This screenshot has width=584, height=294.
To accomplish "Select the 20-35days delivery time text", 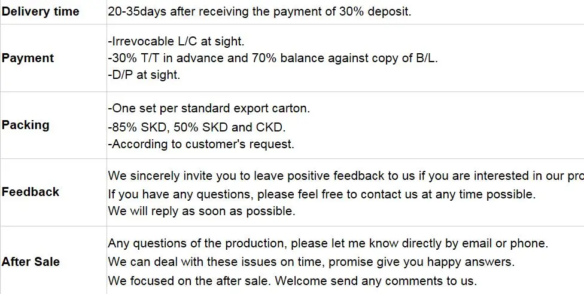I will (x=259, y=11).
